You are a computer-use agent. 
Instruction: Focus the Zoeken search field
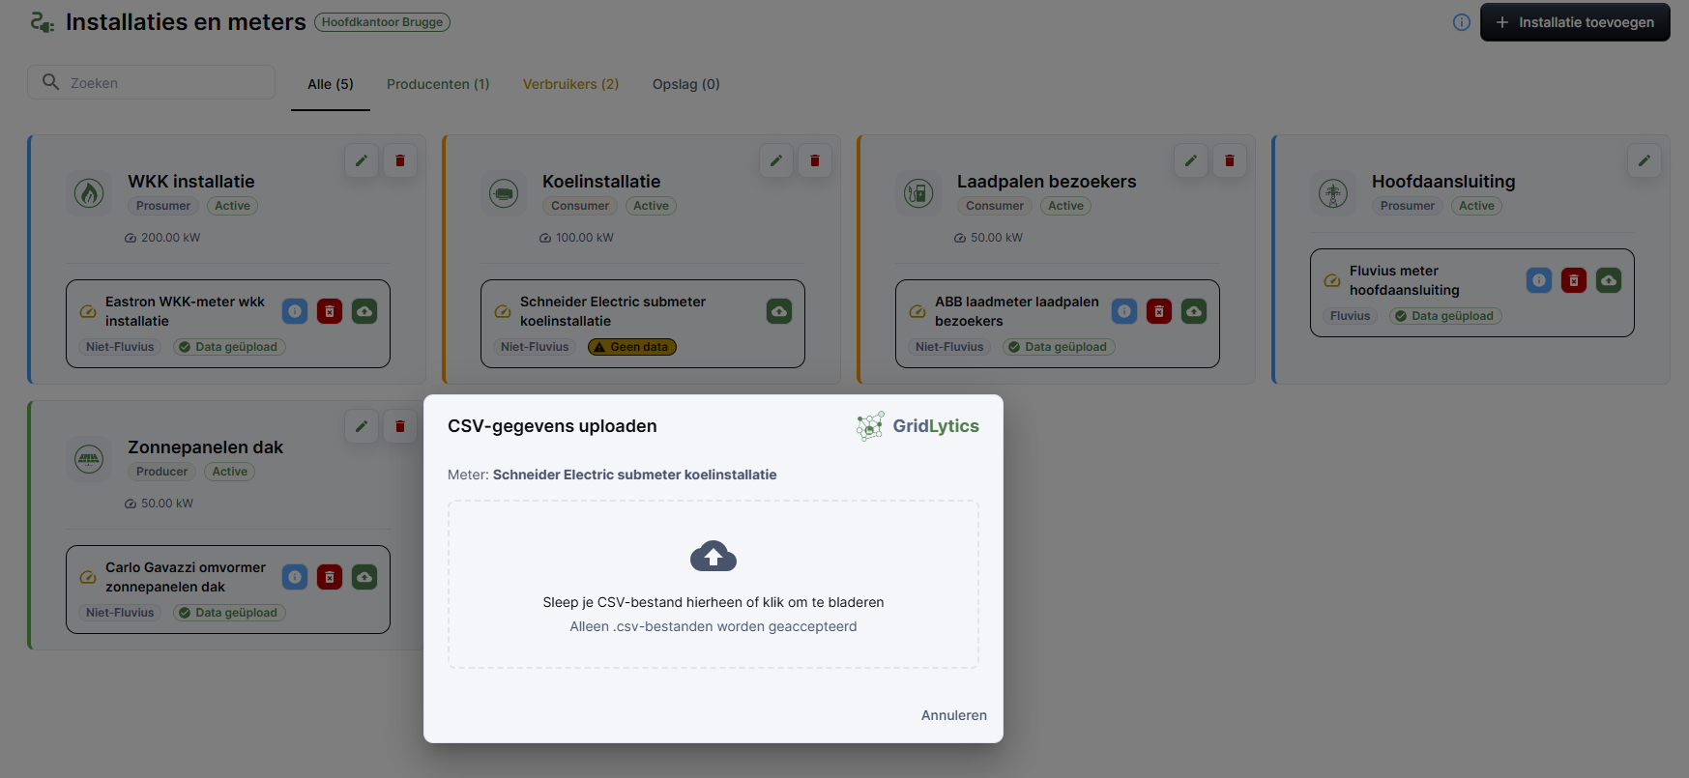point(152,82)
